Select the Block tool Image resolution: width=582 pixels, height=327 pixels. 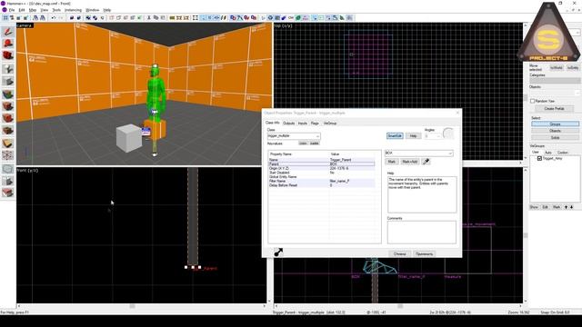[7, 81]
